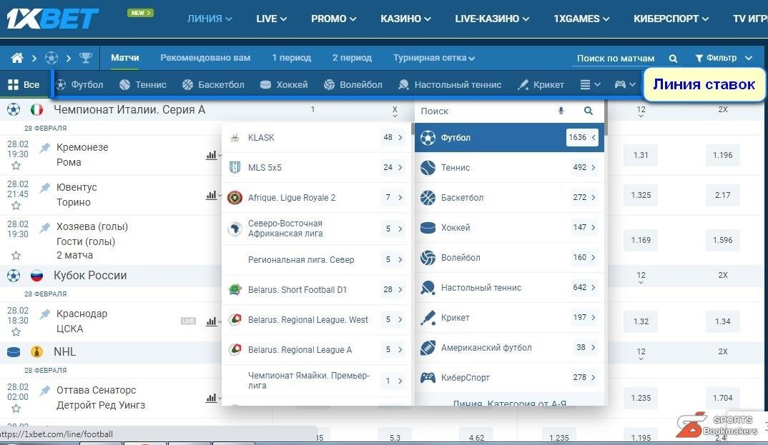Collapse the sports list menu icon
Screen dimensions: 768x445
[590, 84]
